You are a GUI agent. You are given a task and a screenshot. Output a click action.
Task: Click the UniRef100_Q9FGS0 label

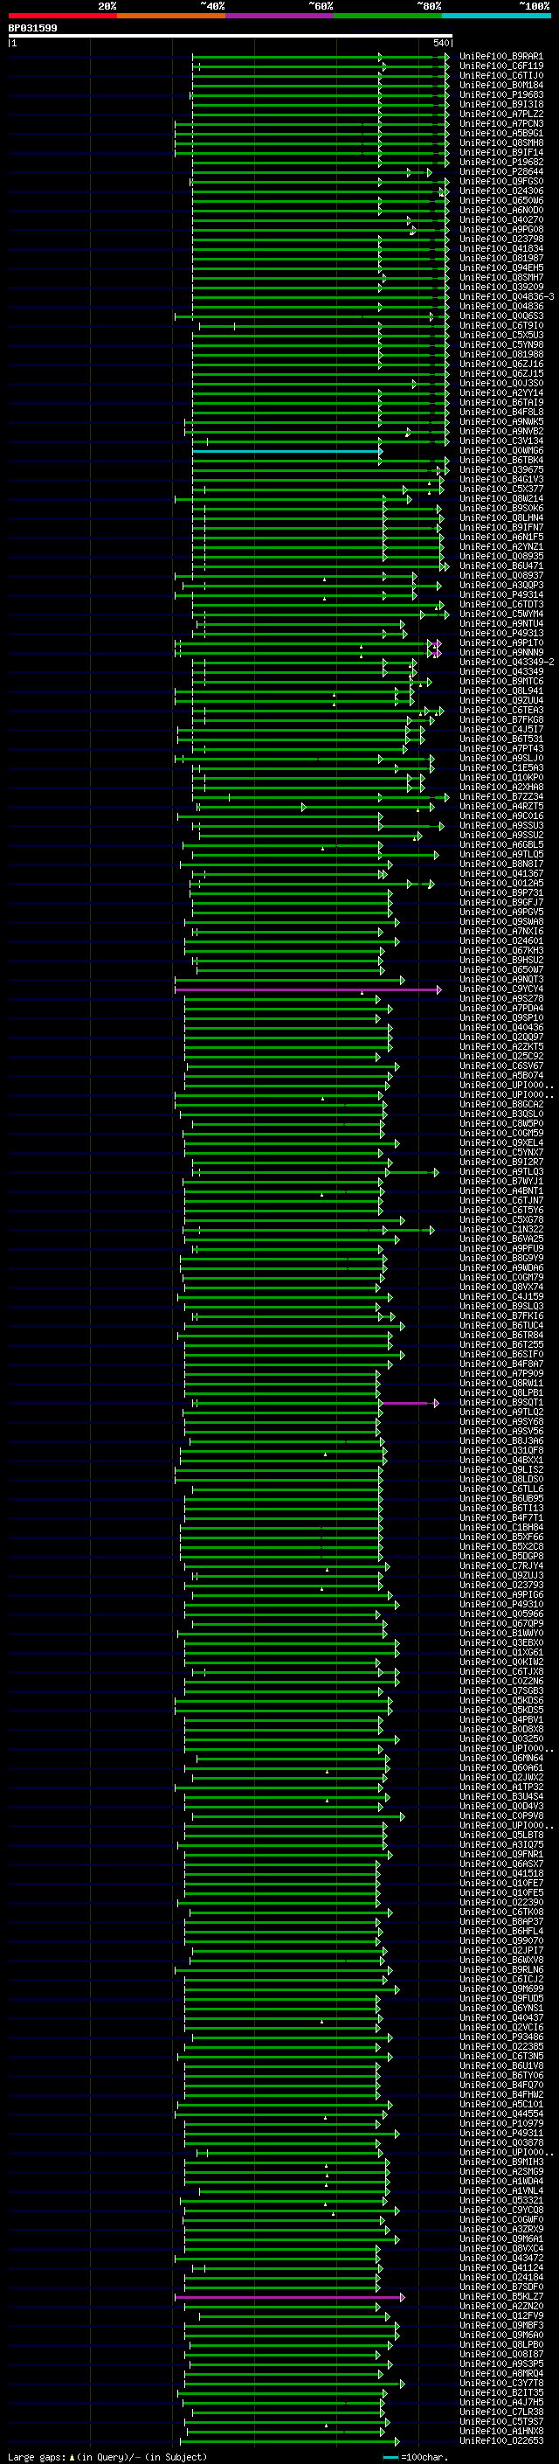tap(501, 182)
